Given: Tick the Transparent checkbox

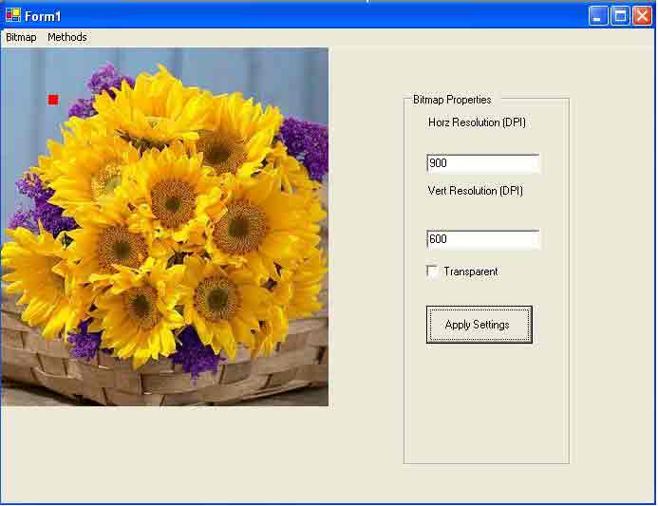Looking at the screenshot, I should pos(432,272).
